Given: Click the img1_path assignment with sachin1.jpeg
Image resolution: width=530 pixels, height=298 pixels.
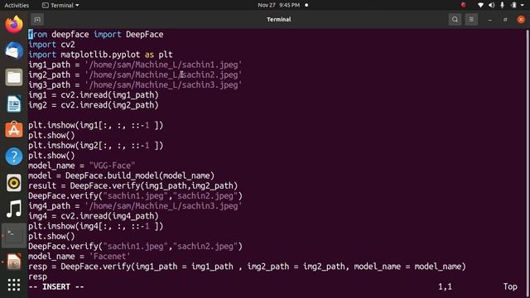Looking at the screenshot, I should (135, 65).
